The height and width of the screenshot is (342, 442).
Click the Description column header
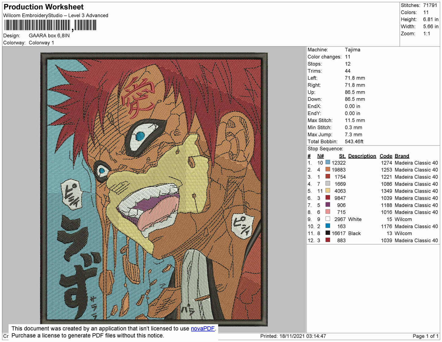pos(362,156)
